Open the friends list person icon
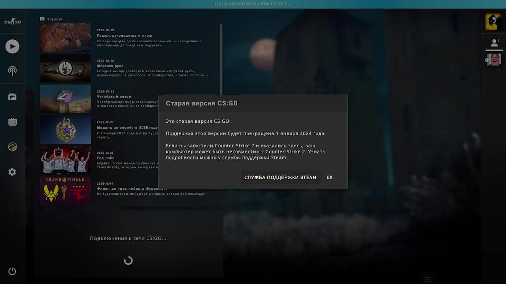The width and height of the screenshot is (506, 284). click(494, 43)
